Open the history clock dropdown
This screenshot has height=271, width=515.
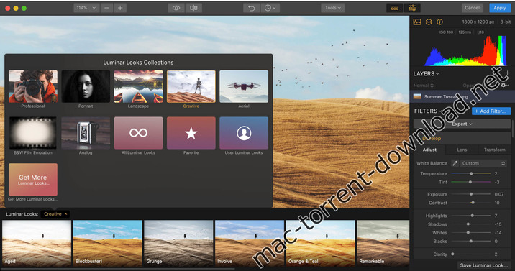pyautogui.click(x=270, y=8)
